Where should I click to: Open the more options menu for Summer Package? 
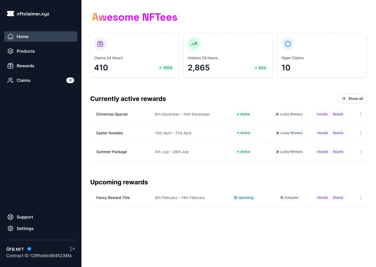[x=361, y=152]
